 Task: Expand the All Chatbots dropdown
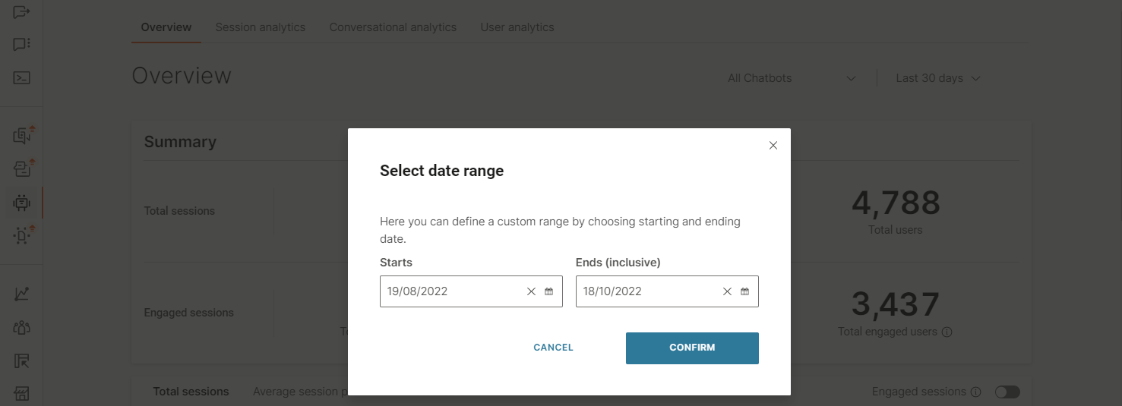point(792,78)
